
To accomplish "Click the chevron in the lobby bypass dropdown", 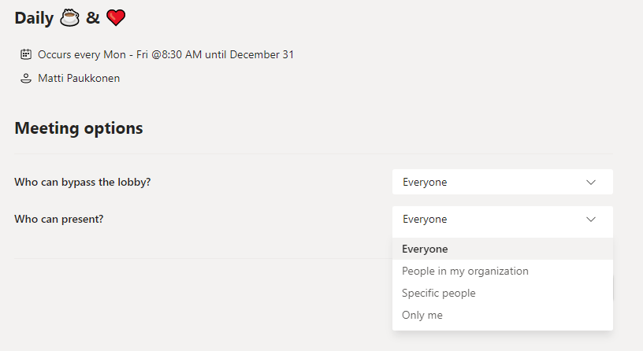I will click(591, 182).
